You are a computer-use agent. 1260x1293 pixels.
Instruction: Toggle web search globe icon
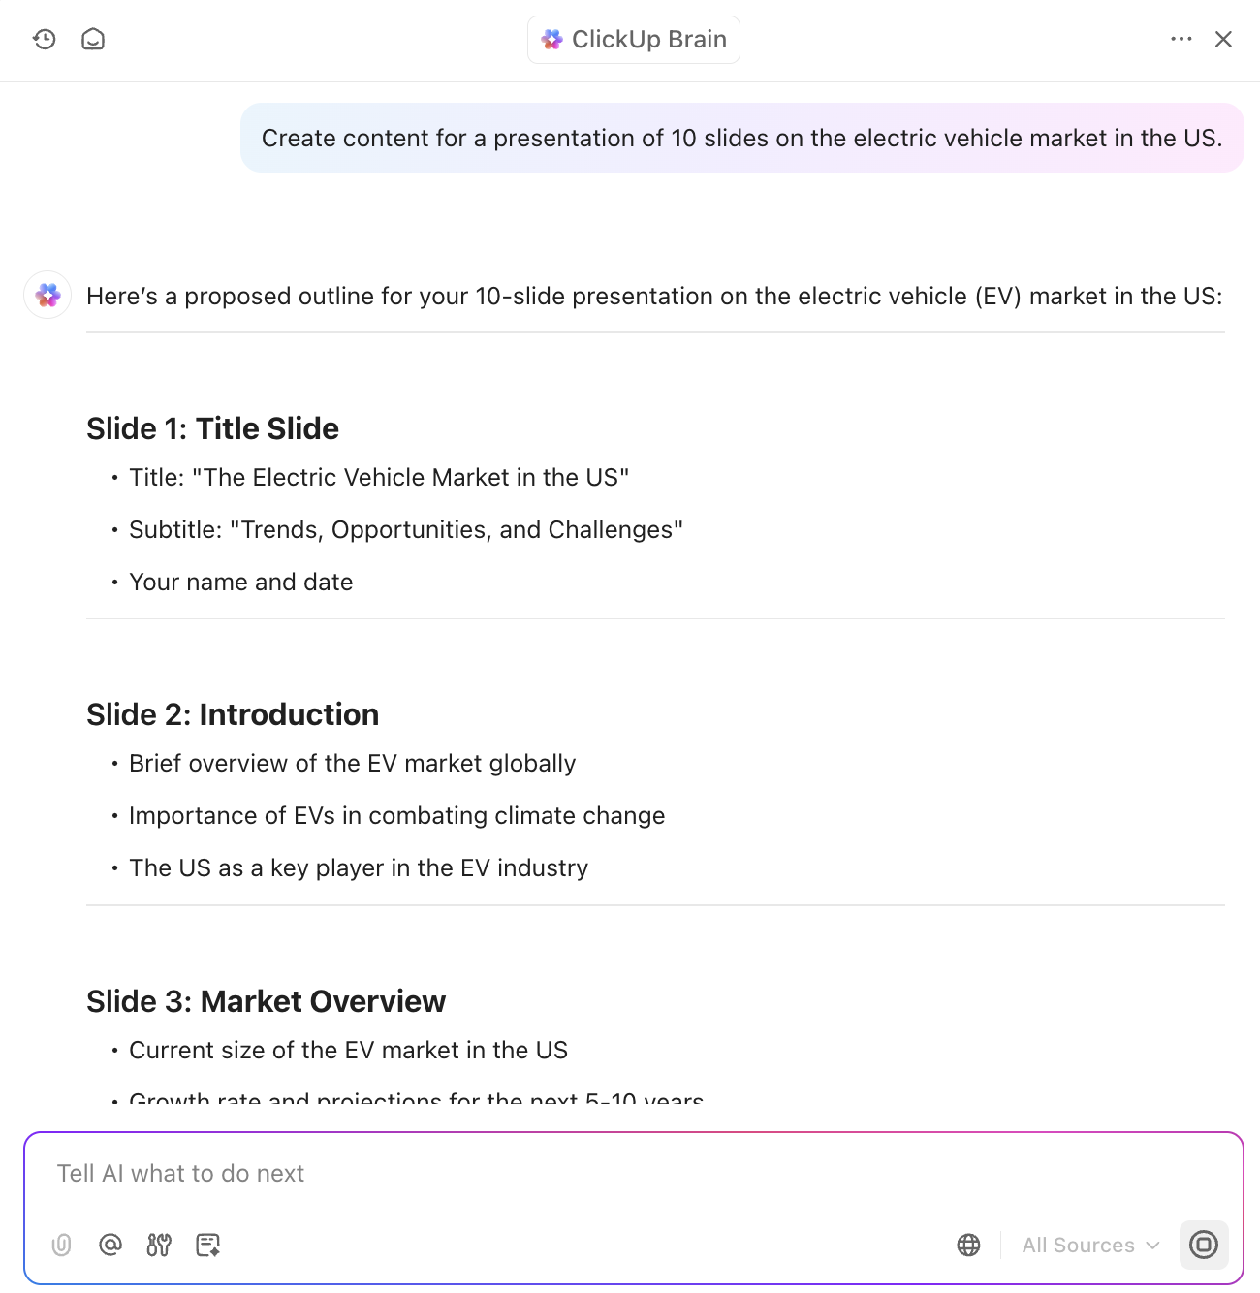[968, 1245]
